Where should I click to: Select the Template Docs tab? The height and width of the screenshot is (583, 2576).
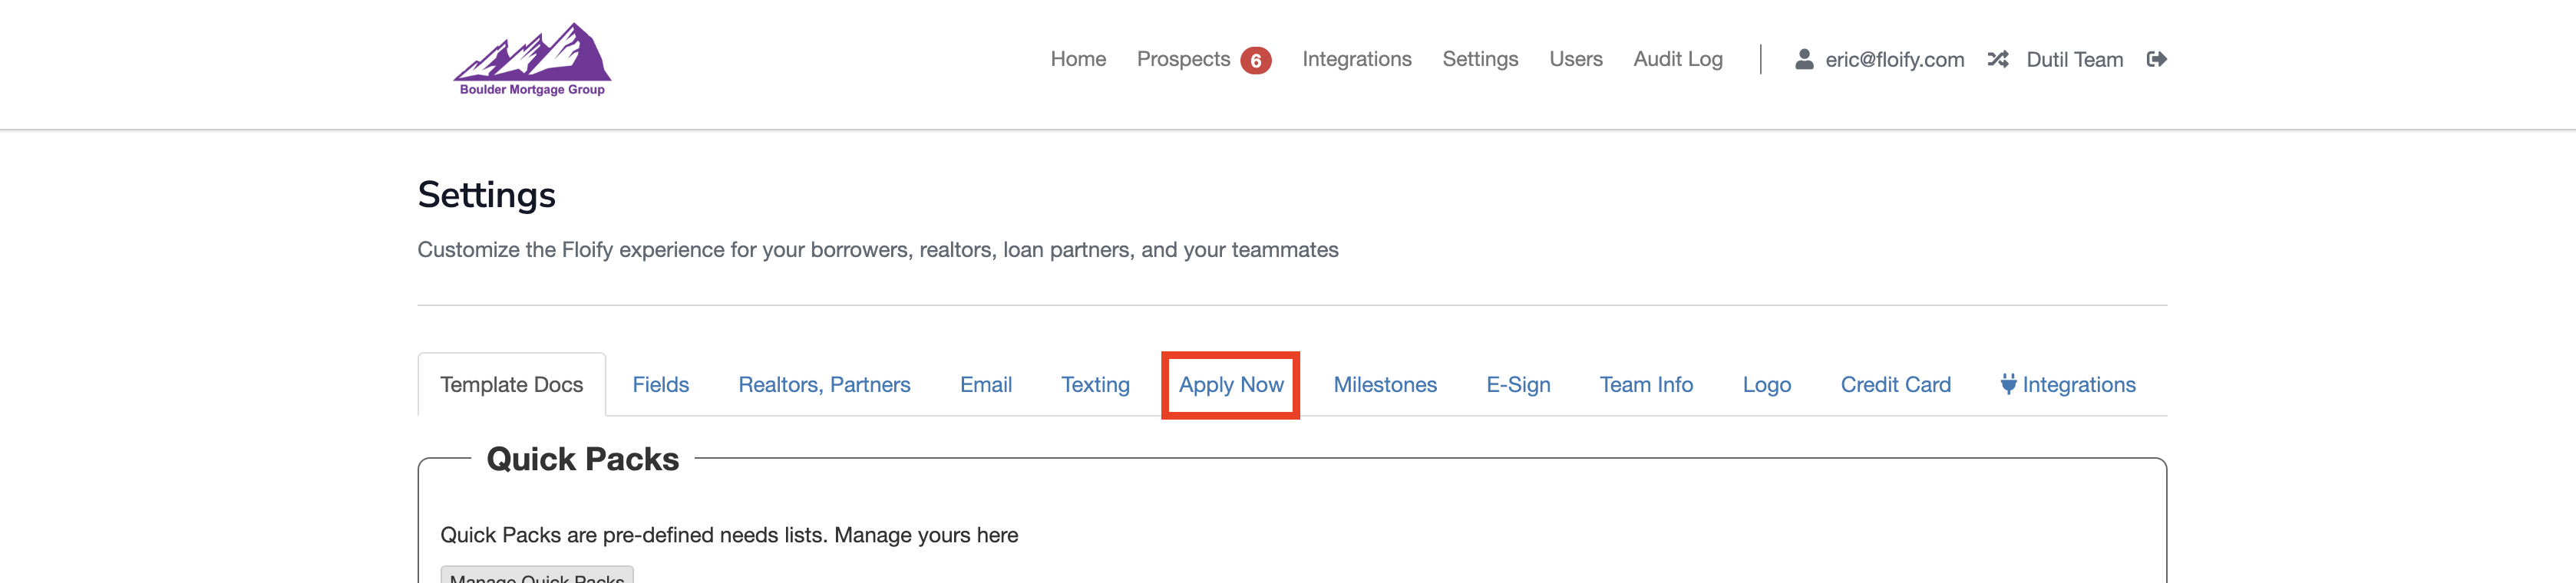[x=511, y=385]
